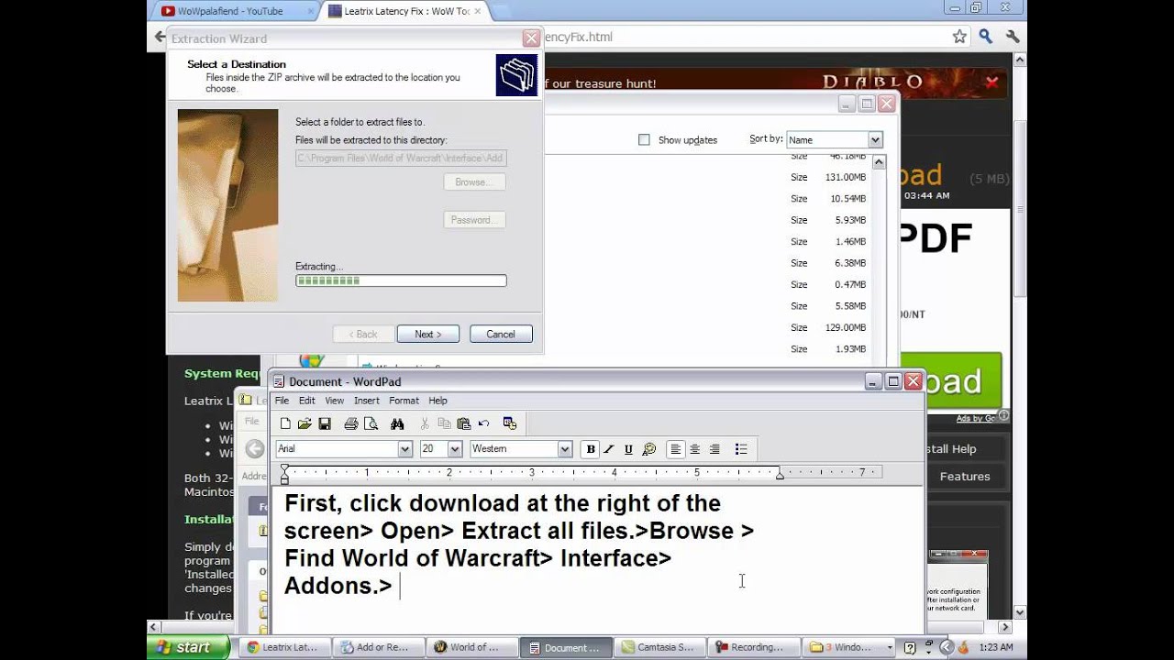Viewport: 1174px width, 660px height.
Task: Open the WordPad Help menu
Action: coord(438,401)
